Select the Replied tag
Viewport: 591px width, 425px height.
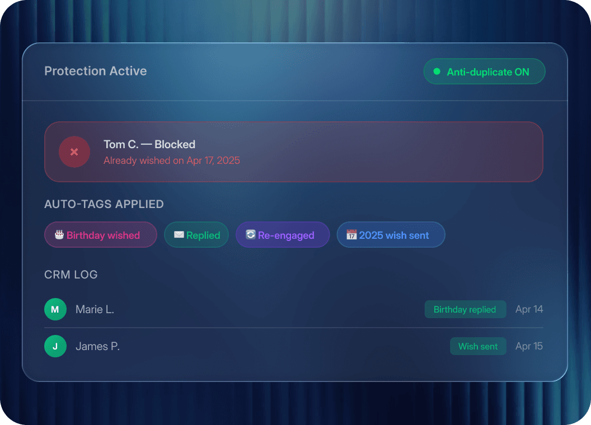click(196, 235)
